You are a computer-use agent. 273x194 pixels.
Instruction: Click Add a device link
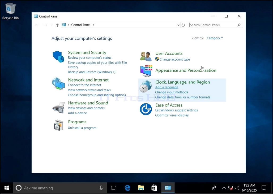click(77, 113)
